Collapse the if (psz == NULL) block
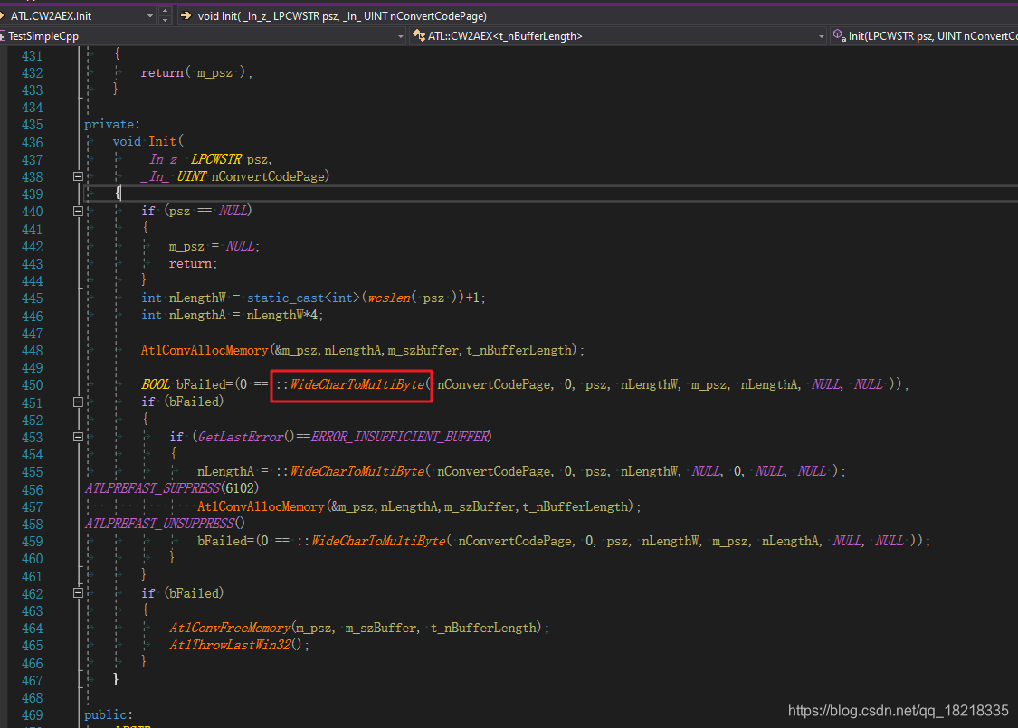This screenshot has height=728, width=1018. (x=78, y=209)
